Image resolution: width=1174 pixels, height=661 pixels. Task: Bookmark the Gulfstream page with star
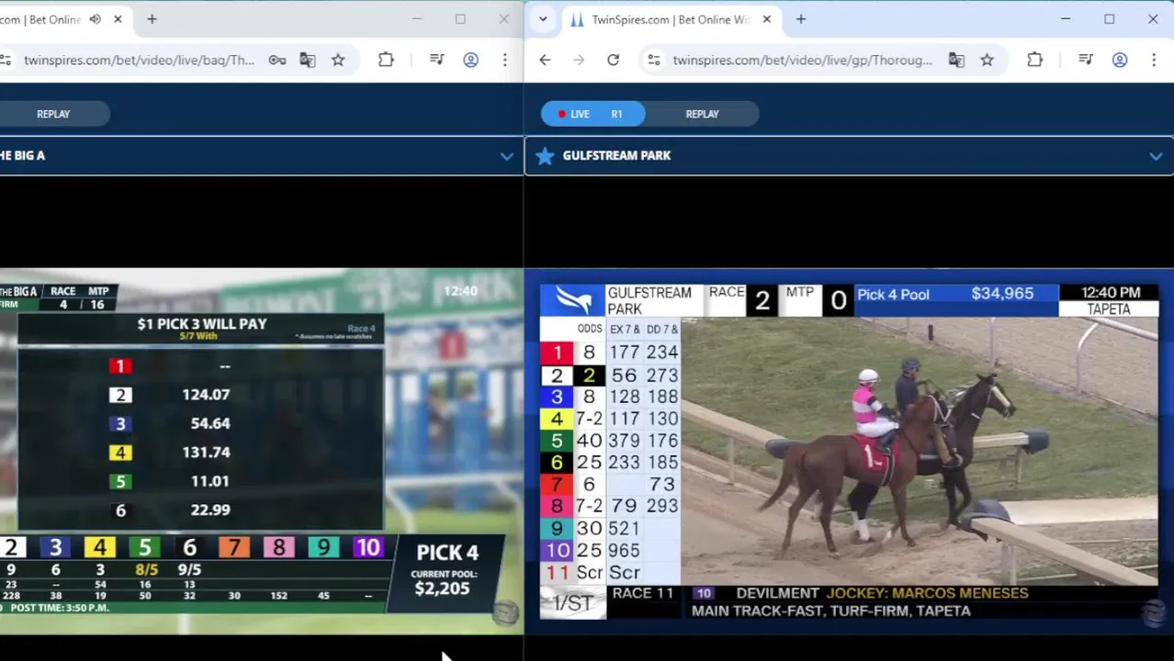tap(987, 60)
